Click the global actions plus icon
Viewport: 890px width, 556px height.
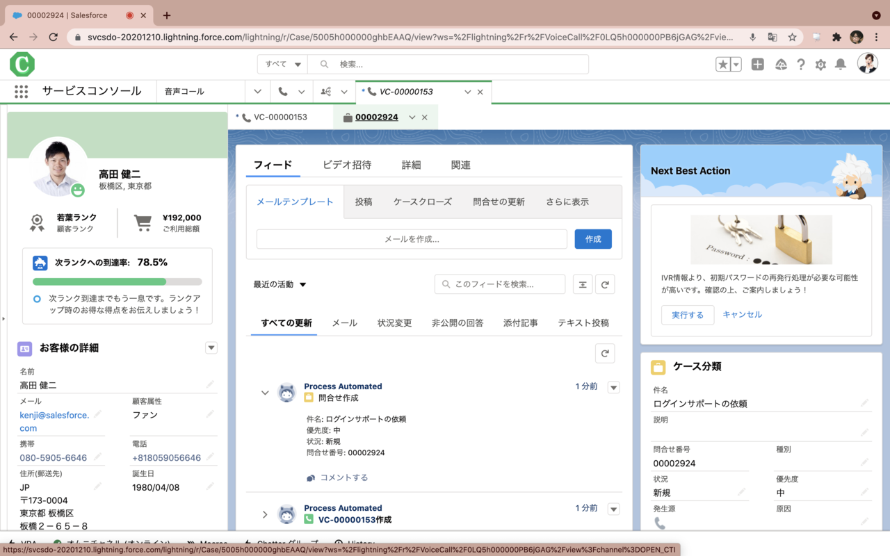[758, 65]
